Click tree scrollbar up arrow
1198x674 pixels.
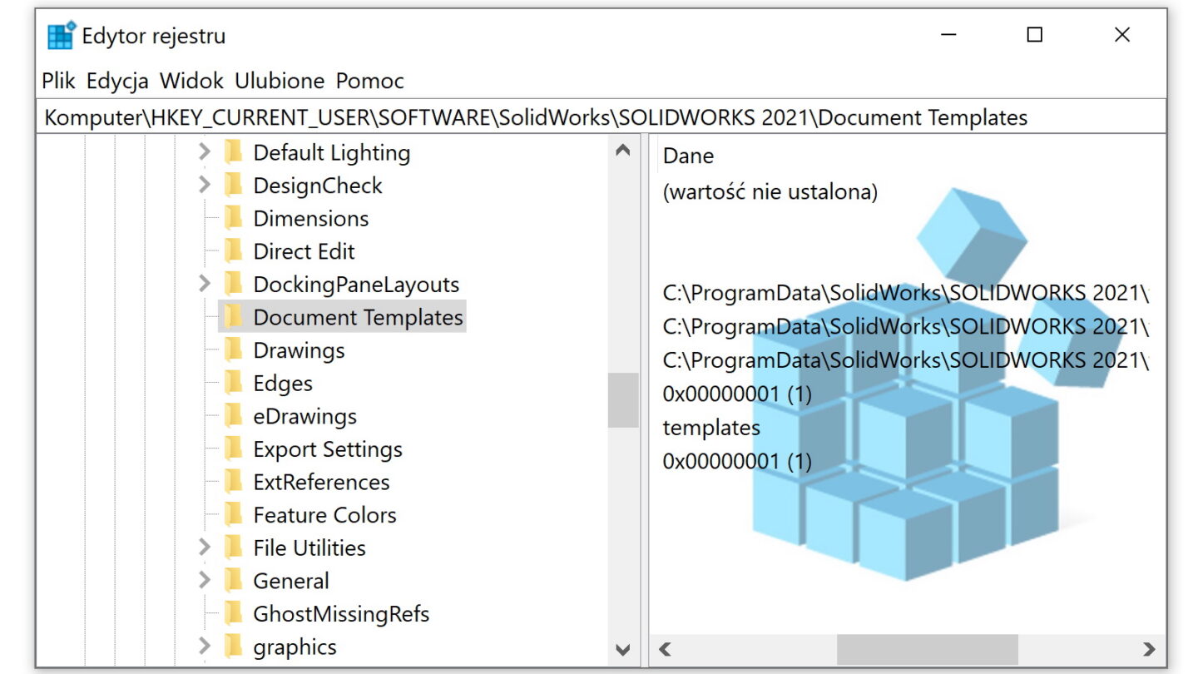(x=622, y=151)
